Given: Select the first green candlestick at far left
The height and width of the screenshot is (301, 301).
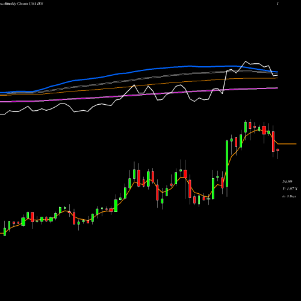Looking at the screenshot, I should tap(5, 232).
